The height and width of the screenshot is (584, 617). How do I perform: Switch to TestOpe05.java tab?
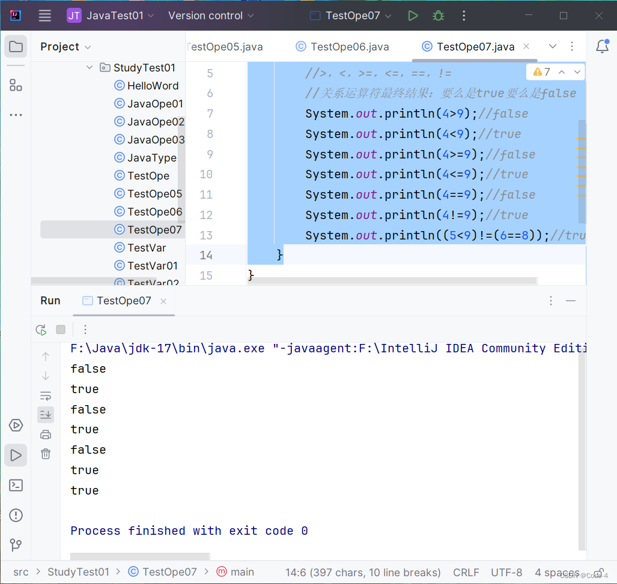pyautogui.click(x=225, y=47)
